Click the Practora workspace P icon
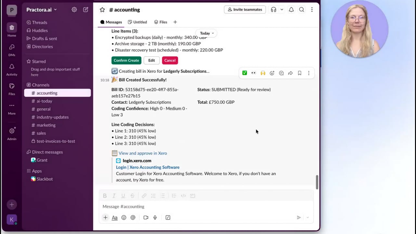The height and width of the screenshot is (234, 416). coord(12,10)
